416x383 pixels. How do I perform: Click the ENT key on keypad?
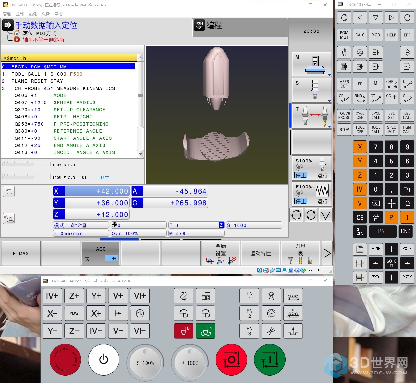(383, 231)
